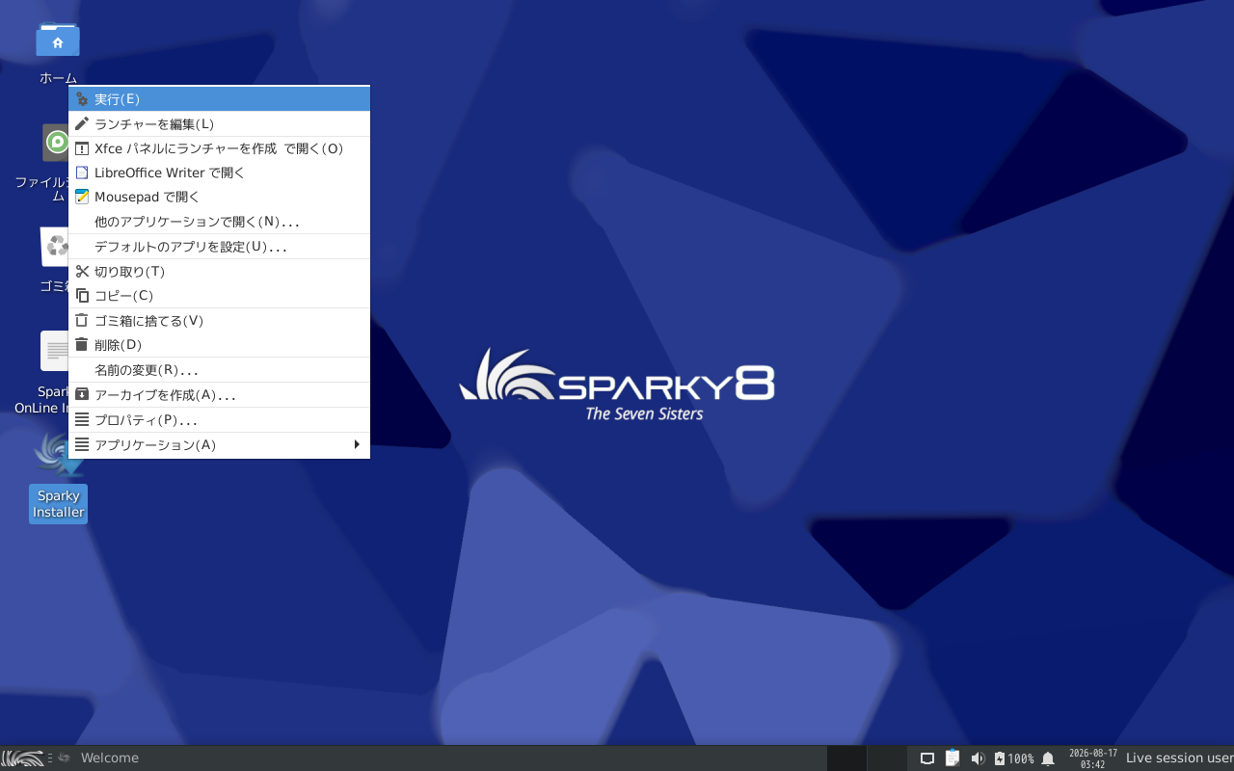Select コピー(C) menu item
Screen dimensions: 1234x771
click(219, 296)
